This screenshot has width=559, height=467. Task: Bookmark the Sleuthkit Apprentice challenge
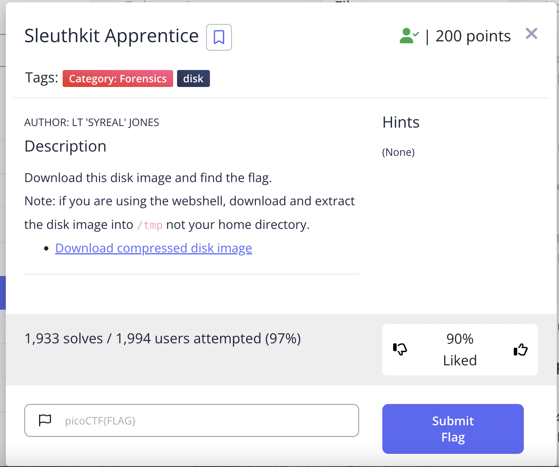(219, 37)
